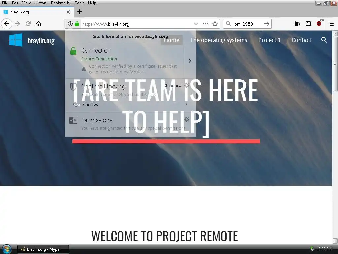
Task: Open the Project 1 link
Action: [269, 40]
